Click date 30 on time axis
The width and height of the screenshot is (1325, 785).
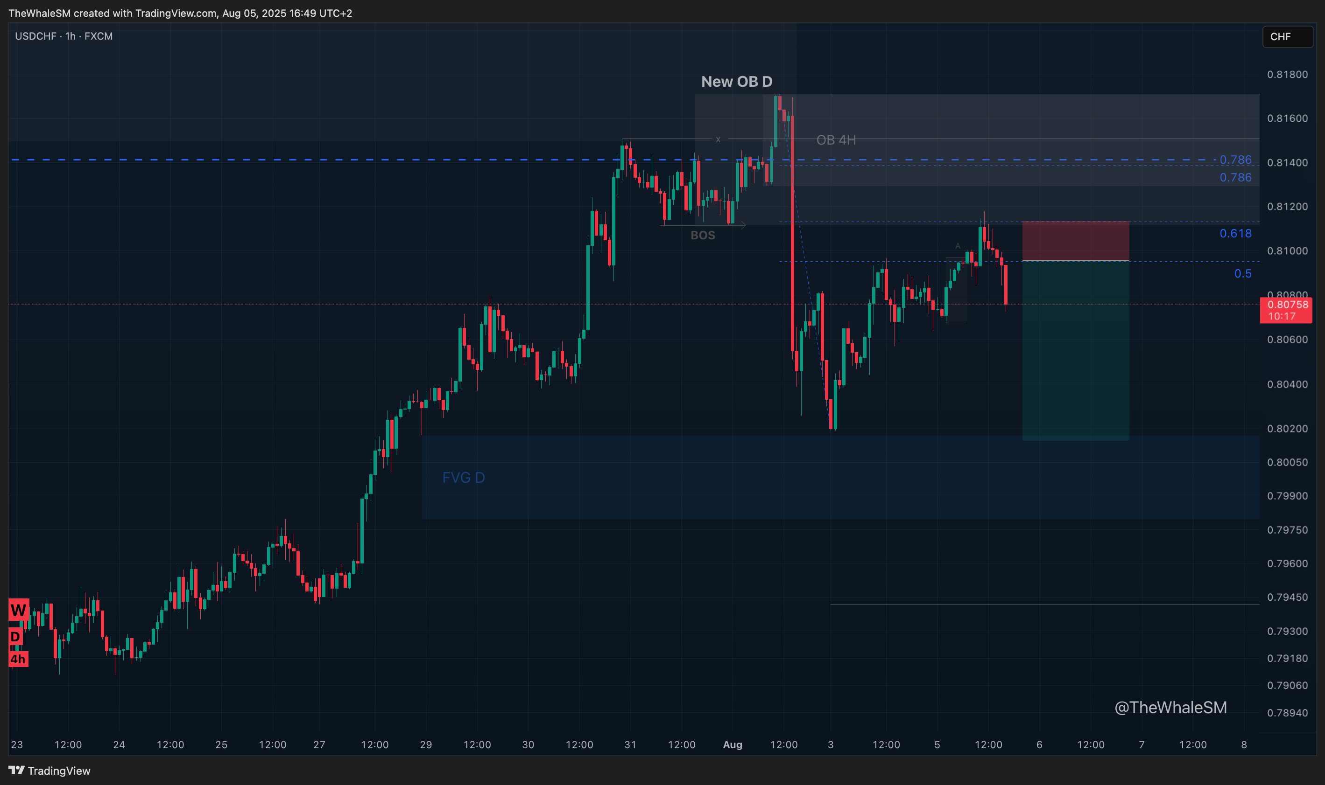click(x=528, y=744)
